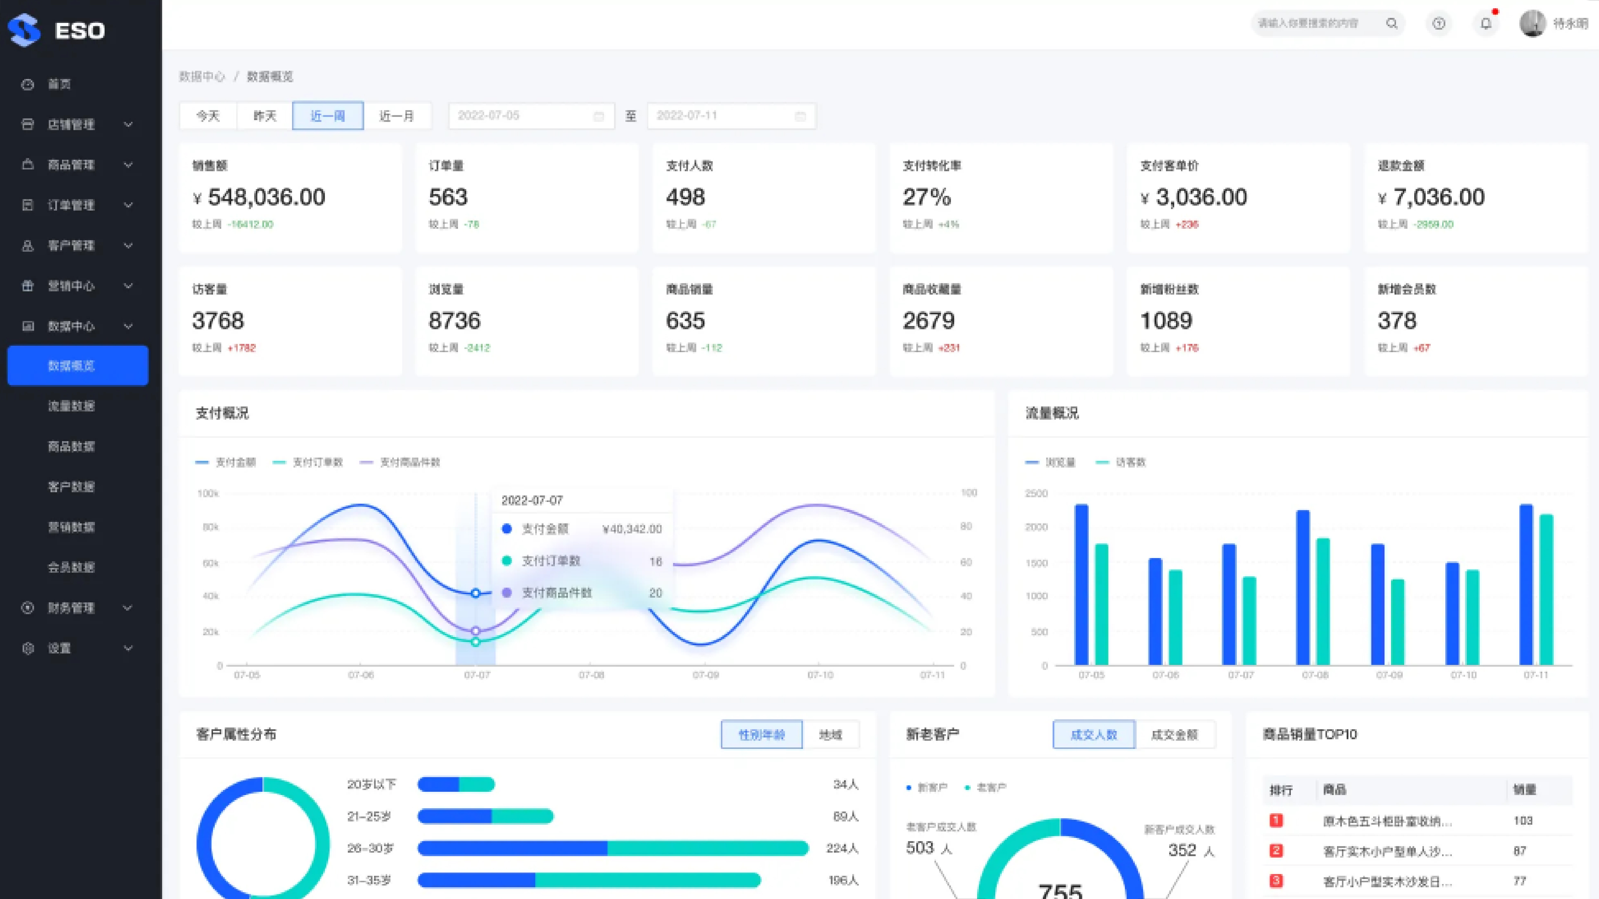Expand the 设置 chevron

click(x=128, y=648)
